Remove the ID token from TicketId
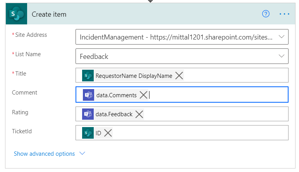 tap(108, 133)
